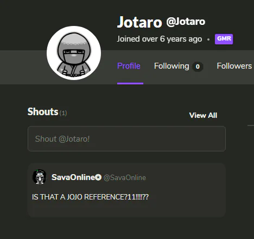
Task: Click the Following count badge showing 0
Action: [198, 67]
